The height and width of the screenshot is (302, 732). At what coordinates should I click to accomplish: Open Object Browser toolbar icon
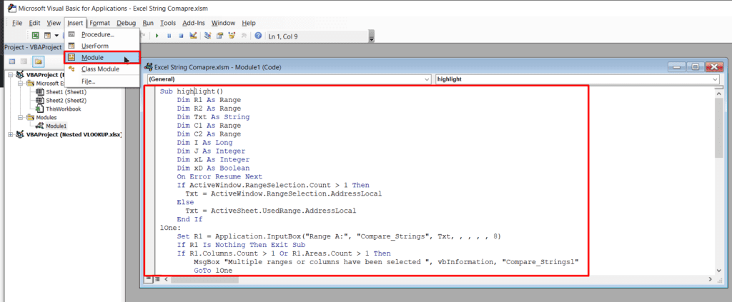(232, 35)
